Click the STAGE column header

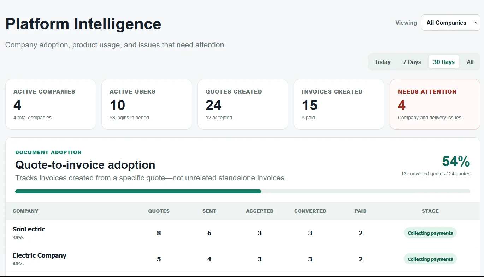click(430, 211)
